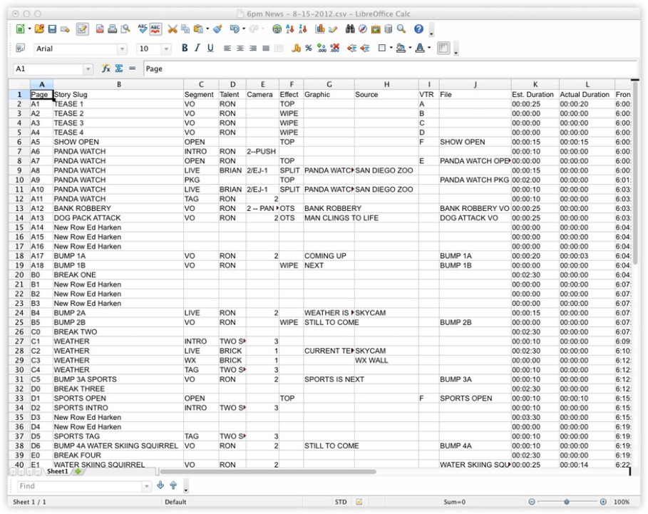The width and height of the screenshot is (648, 514).
Task: Open the font size dropdown
Action: 167,49
